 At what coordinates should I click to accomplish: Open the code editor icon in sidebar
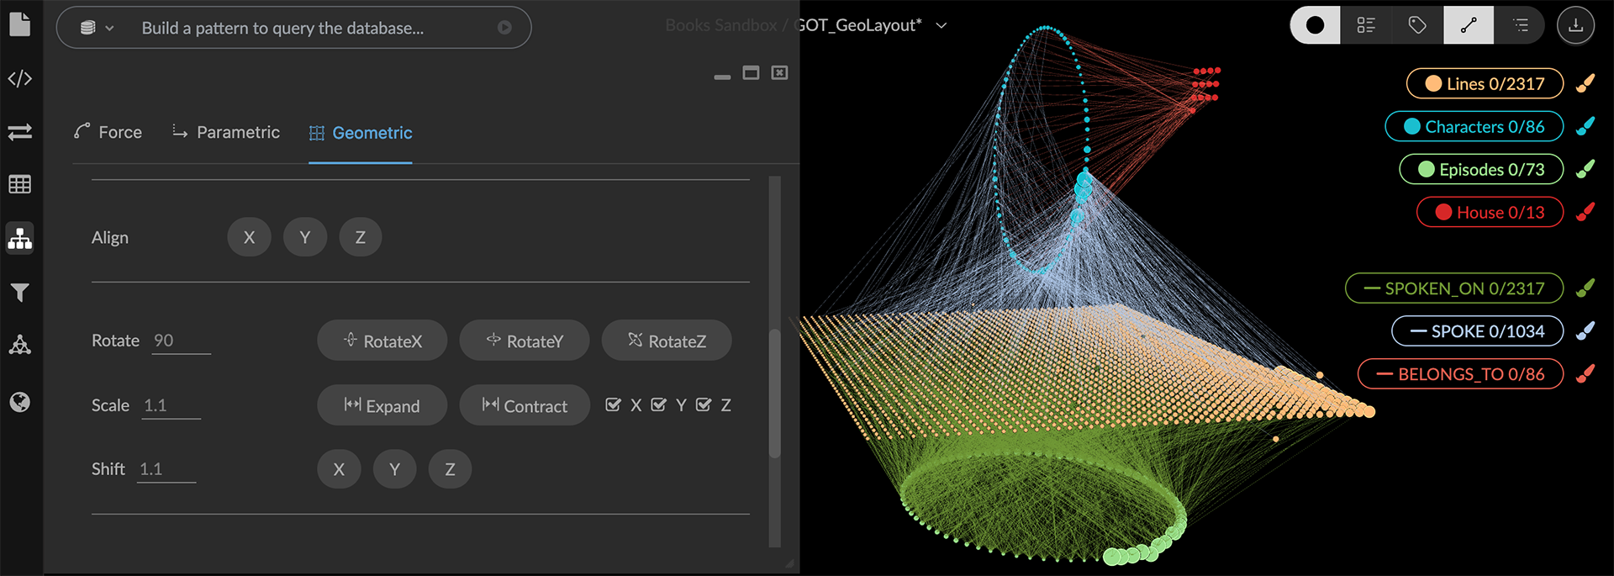point(20,79)
